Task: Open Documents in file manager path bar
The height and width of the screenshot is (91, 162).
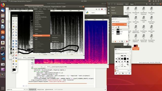Action: pos(120,4)
